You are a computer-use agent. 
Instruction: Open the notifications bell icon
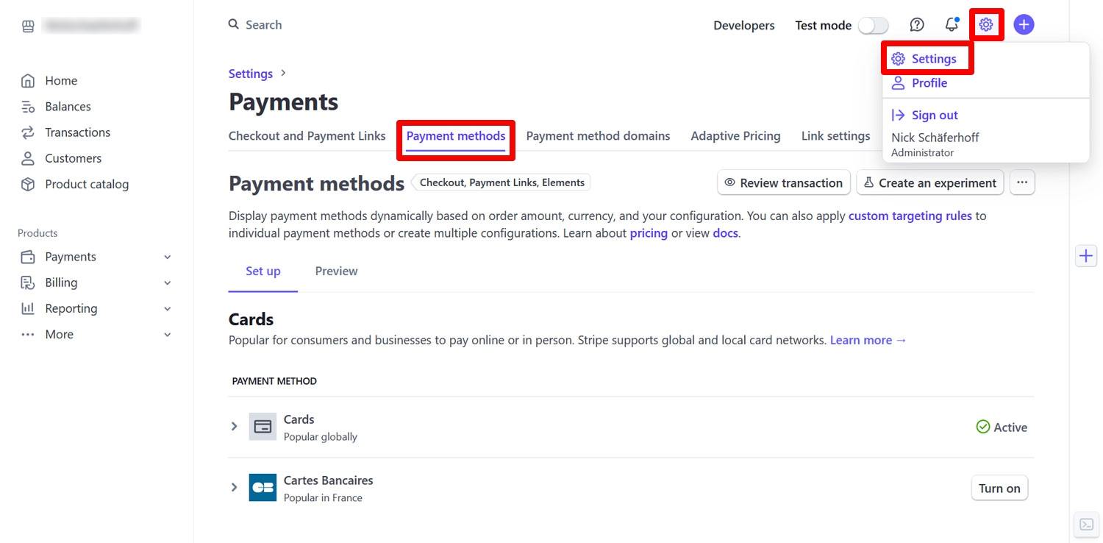[952, 25]
